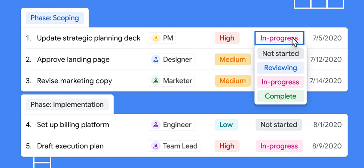
Task: Click the blue Designer person icon
Action: pos(156,59)
